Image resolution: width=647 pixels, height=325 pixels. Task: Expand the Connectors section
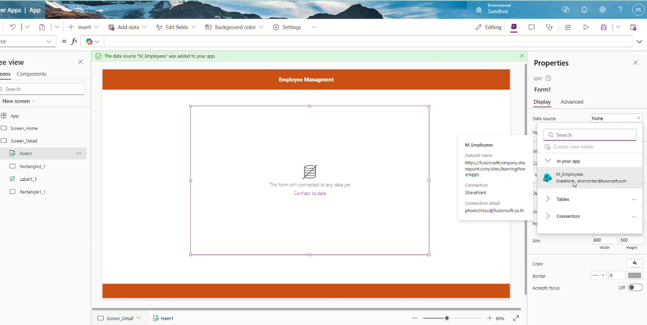[x=548, y=216]
